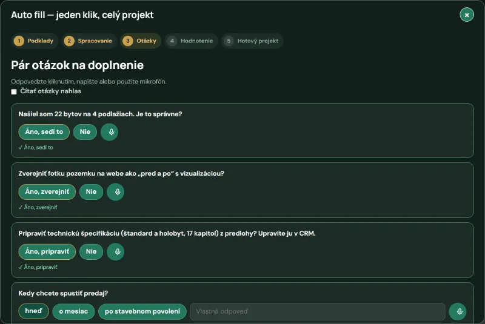Click microphone icon for the fotku pozemku question
This screenshot has height=324, width=485.
(x=115, y=192)
